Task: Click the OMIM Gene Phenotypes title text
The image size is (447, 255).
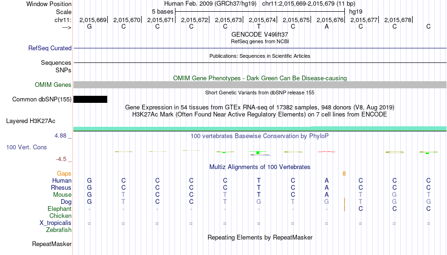Action: 260,78
